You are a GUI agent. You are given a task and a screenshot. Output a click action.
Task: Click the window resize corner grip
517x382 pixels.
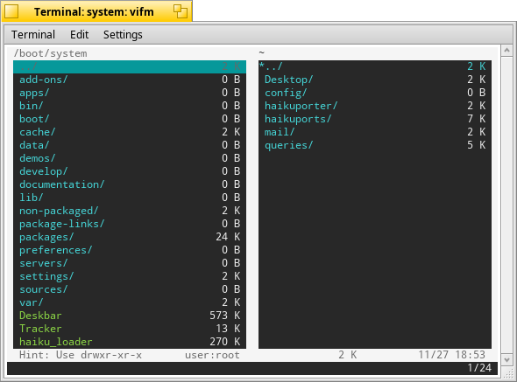click(509, 372)
